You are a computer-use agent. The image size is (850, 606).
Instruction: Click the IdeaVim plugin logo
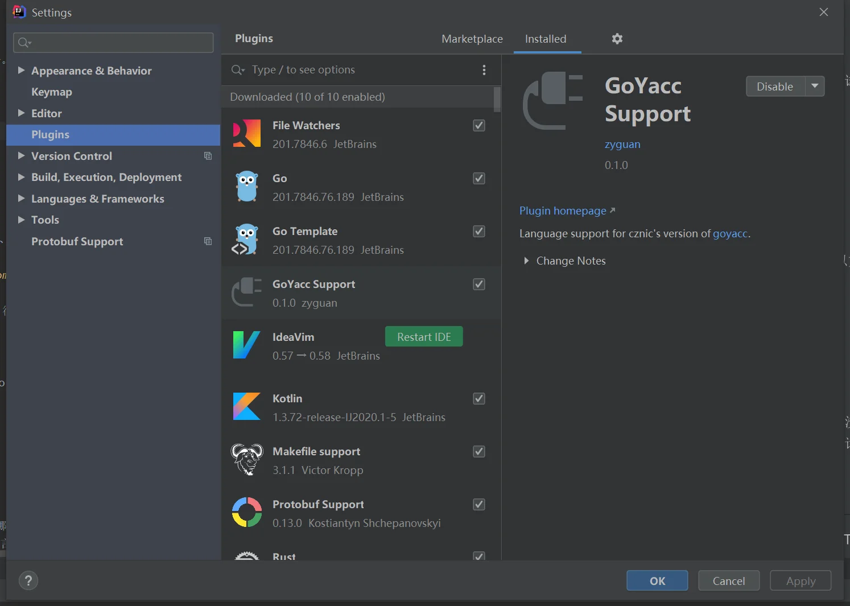click(247, 345)
